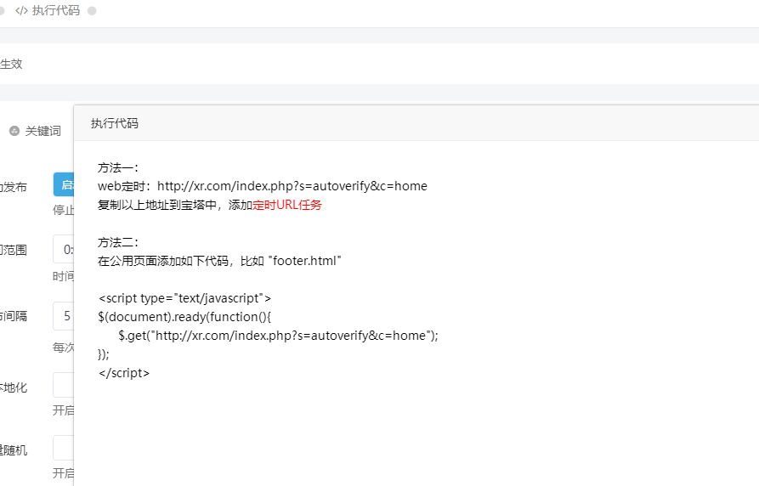
Task: Click the blue 启 button beside 发布
Action: tap(64, 184)
